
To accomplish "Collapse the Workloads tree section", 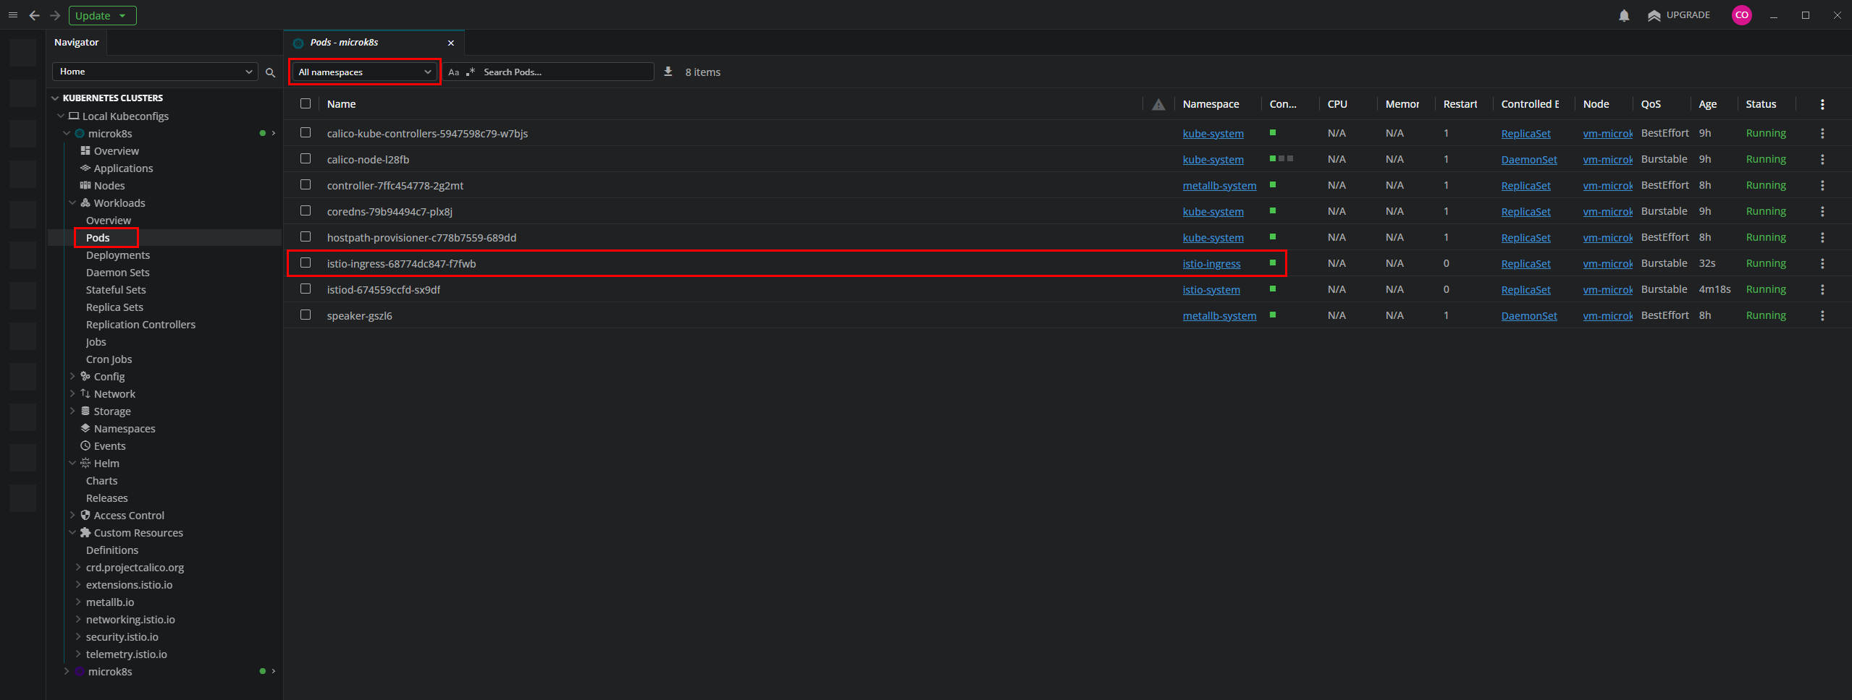I will click(x=72, y=203).
